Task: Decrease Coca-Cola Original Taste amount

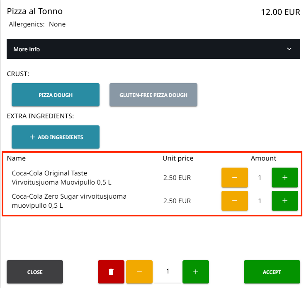Action: (234, 178)
